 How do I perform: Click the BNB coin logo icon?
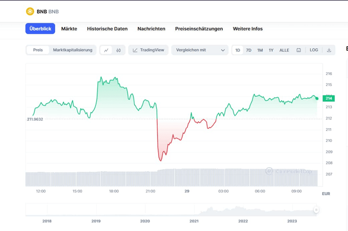(x=30, y=11)
